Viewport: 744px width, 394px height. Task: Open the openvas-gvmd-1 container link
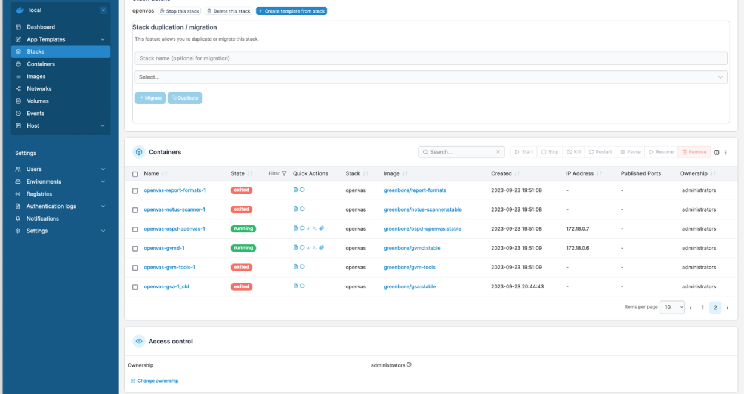click(164, 248)
